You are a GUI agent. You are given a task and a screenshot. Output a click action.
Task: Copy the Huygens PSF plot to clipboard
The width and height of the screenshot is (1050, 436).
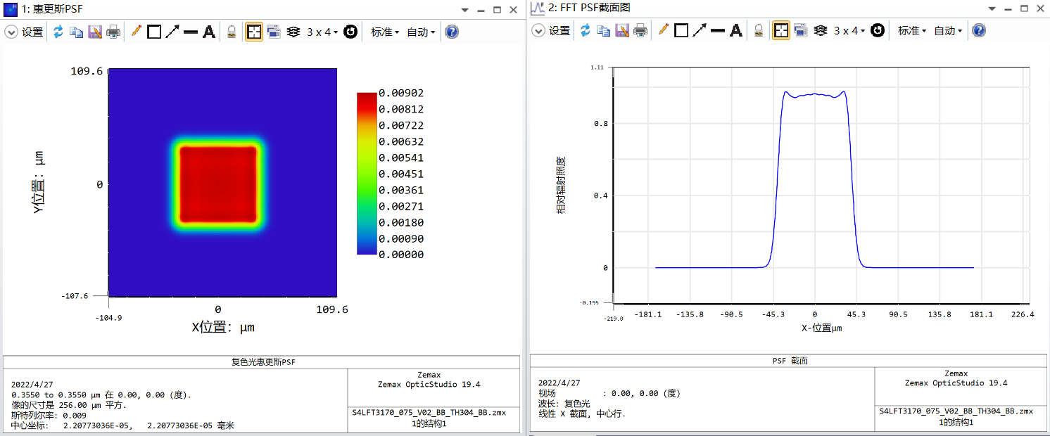point(77,32)
